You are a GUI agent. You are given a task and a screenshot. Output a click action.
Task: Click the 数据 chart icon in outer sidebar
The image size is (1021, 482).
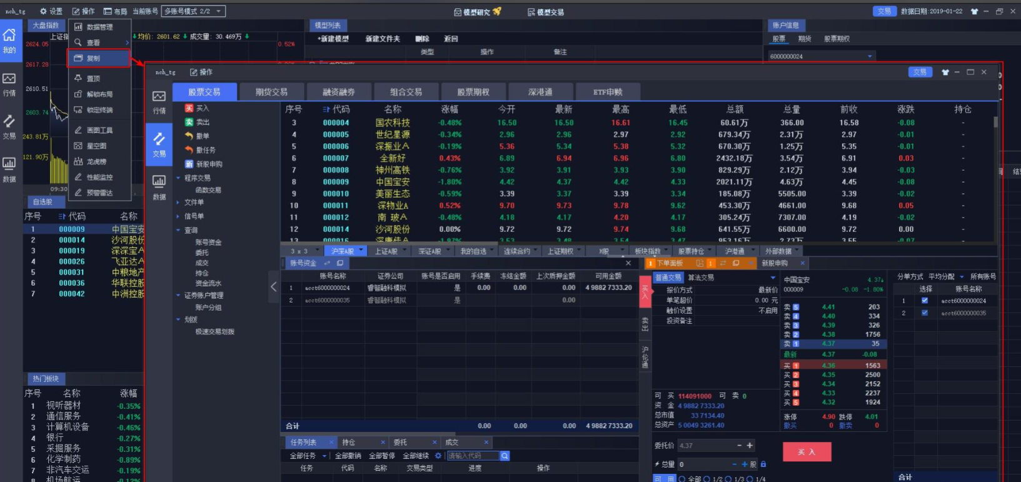9,168
